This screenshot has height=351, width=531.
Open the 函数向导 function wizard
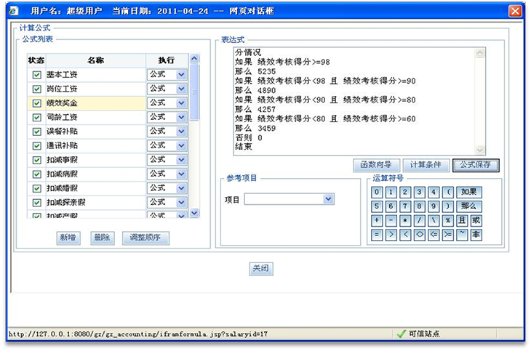pos(376,165)
